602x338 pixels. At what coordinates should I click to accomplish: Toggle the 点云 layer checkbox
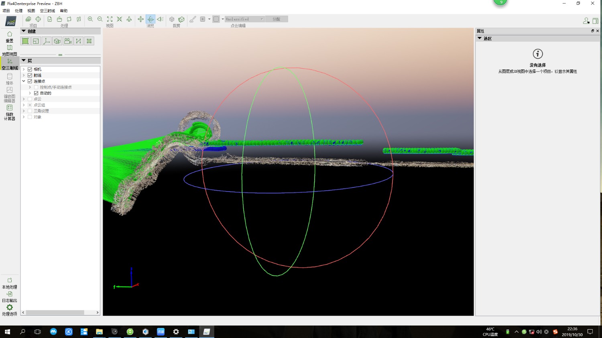[30, 99]
